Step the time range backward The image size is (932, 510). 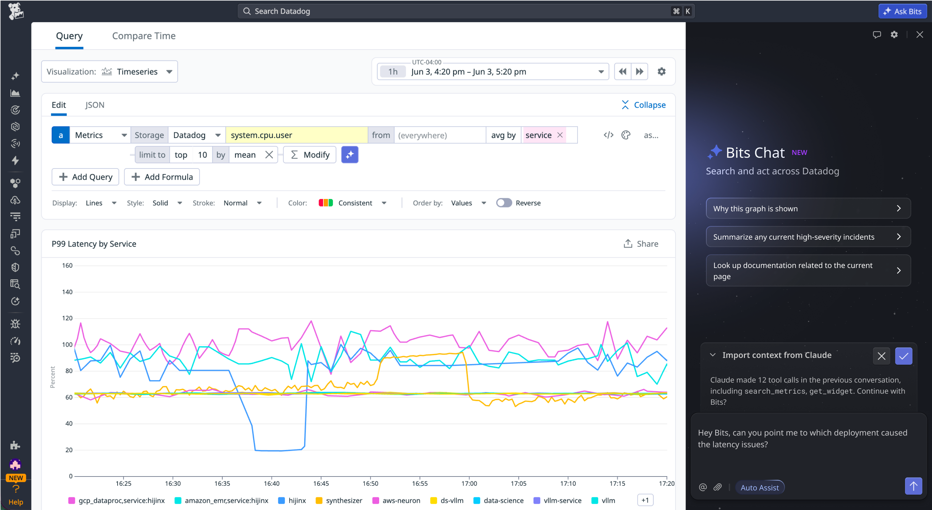pos(622,72)
